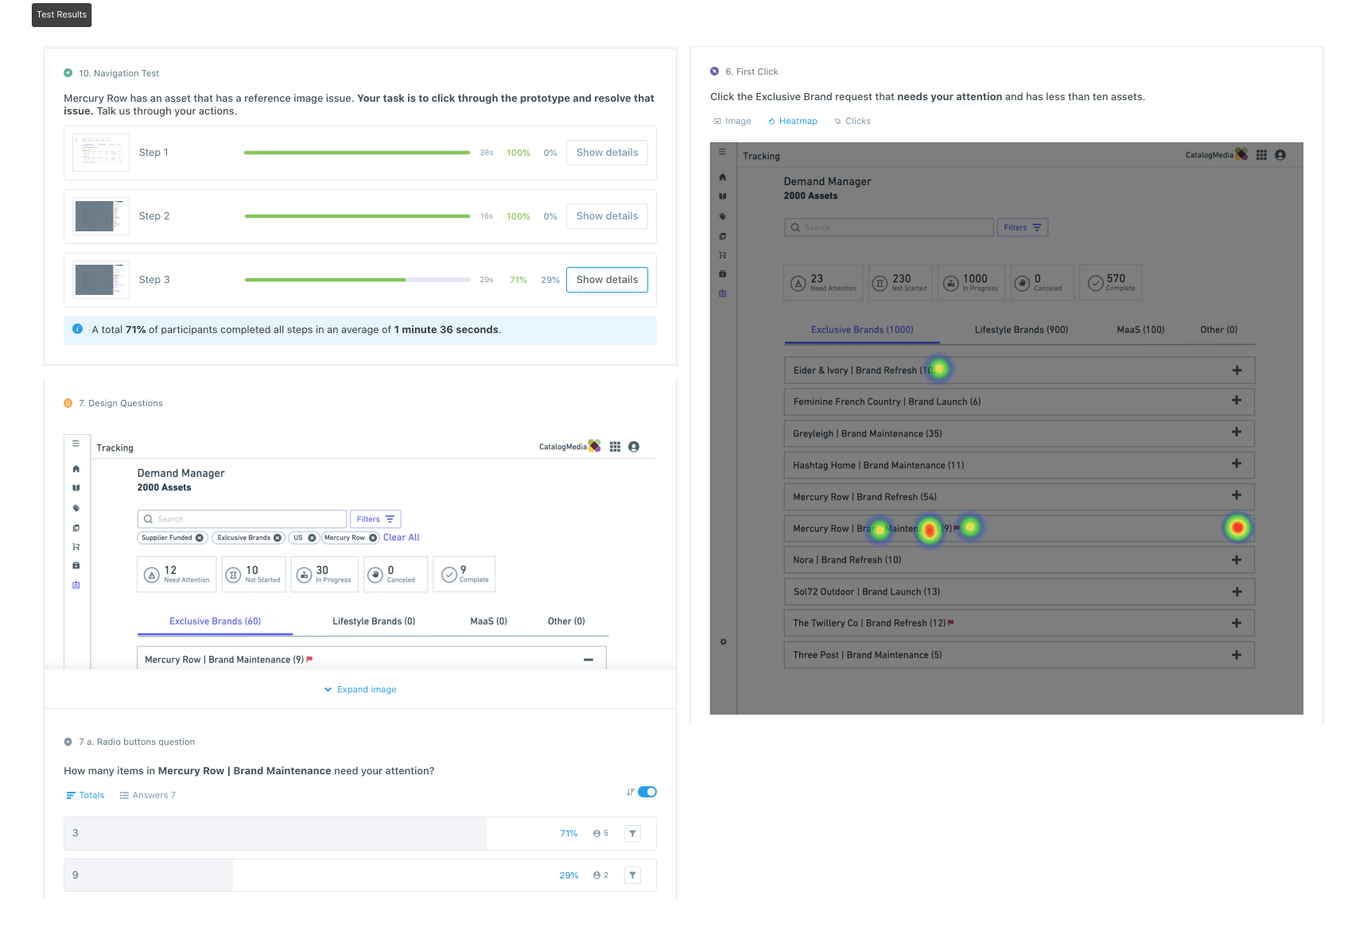1367x946 pixels.
Task: Switch to the Clicks view tab
Action: [852, 121]
